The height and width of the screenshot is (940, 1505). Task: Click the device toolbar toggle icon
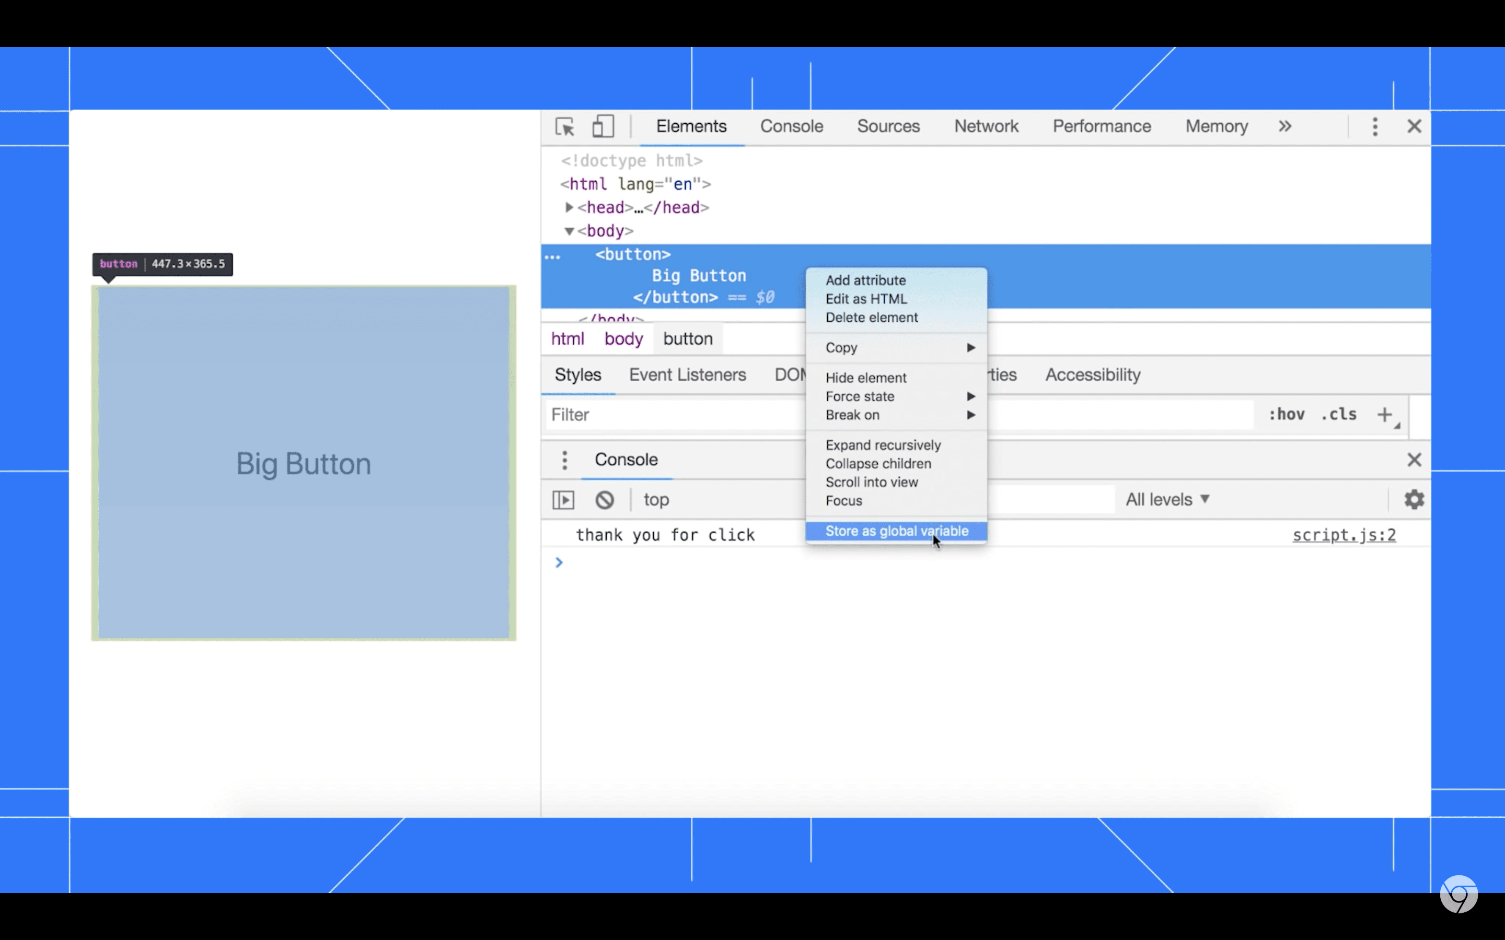pos(604,126)
